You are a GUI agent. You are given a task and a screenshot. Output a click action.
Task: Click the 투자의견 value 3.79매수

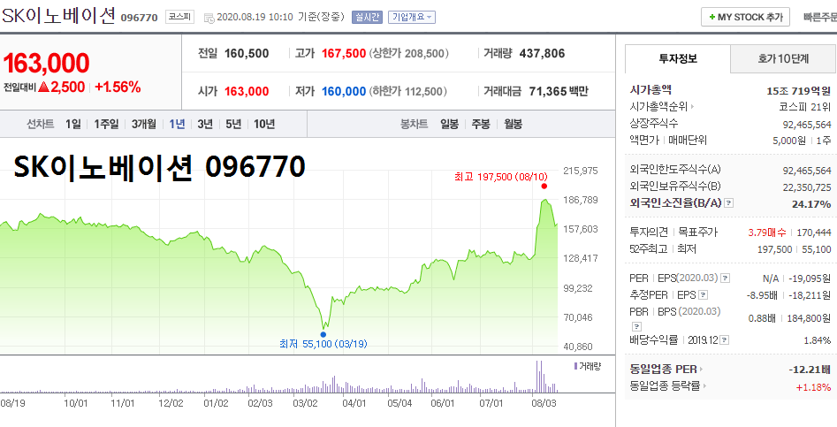[x=767, y=233]
